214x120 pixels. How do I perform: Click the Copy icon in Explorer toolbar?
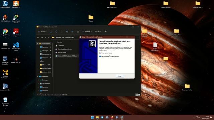56,32
